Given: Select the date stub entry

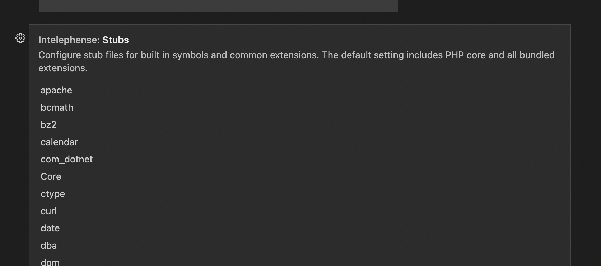Looking at the screenshot, I should click(50, 228).
